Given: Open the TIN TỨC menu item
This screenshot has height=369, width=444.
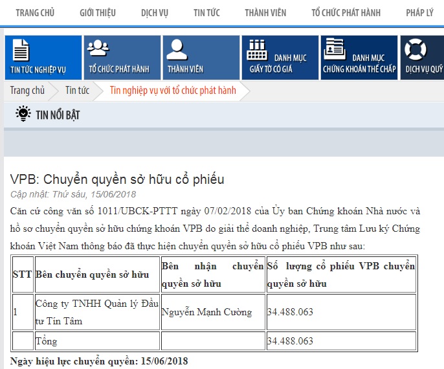Looking at the screenshot, I should click(206, 13).
